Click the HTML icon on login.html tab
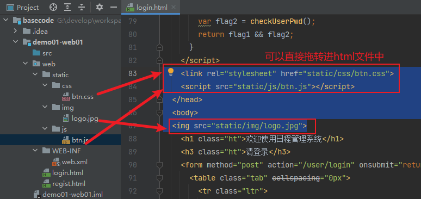421x199 pixels. (x=131, y=8)
